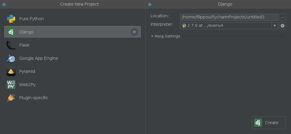Click the Python icon in interpreter field
291x134 pixels.
click(x=184, y=26)
